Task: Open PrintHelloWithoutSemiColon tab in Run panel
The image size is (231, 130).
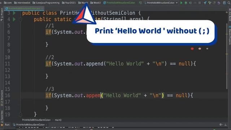Action: point(30,125)
